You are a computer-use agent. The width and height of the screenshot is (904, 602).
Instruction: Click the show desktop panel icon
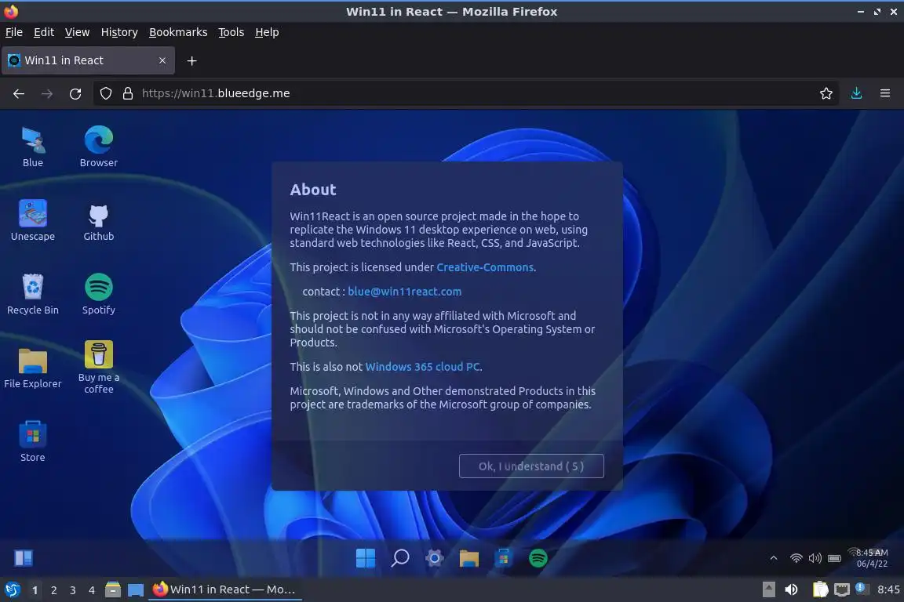(136, 589)
